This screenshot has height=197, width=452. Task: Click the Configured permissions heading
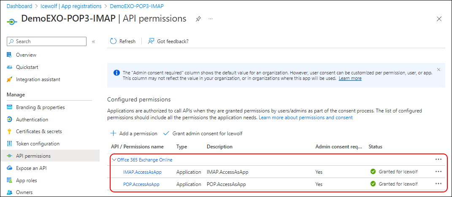point(139,100)
